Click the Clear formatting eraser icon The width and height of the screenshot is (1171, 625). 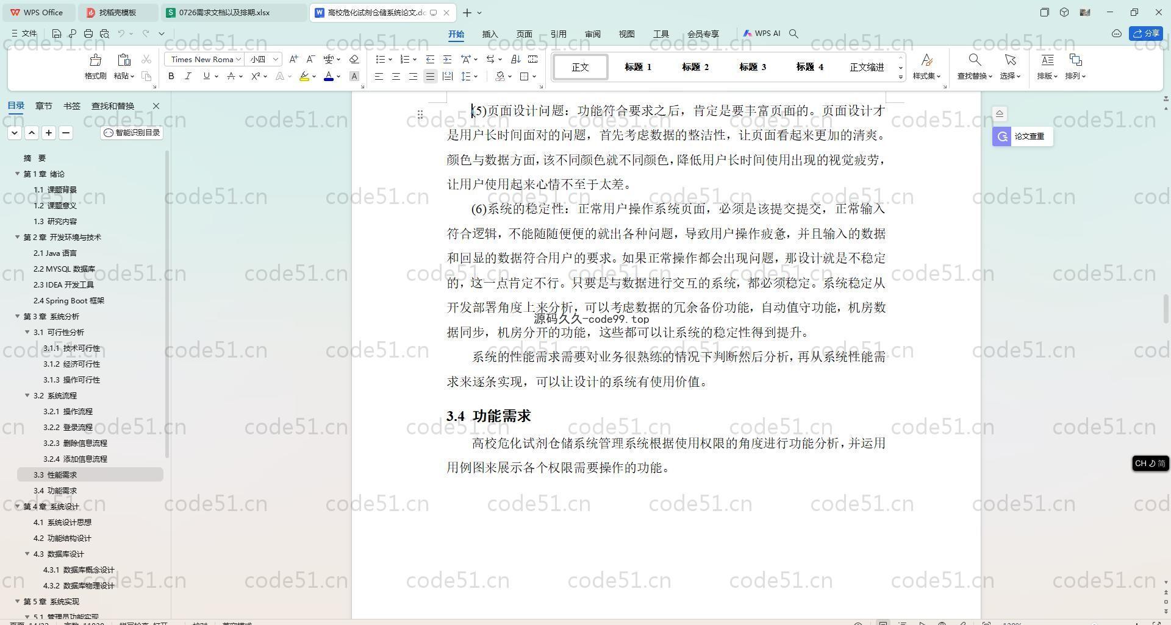[x=354, y=59]
